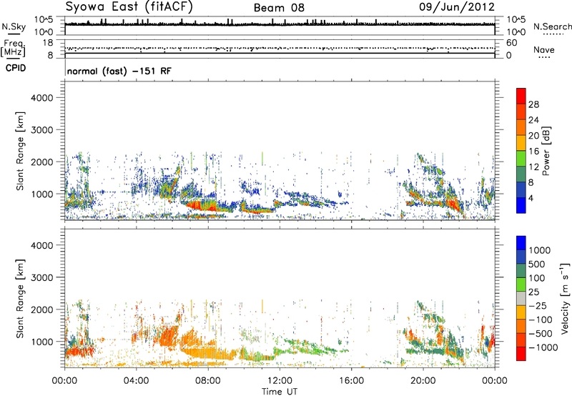Click the bright blue Power segment below 4
The height and width of the screenshot is (396, 572).
point(521,205)
